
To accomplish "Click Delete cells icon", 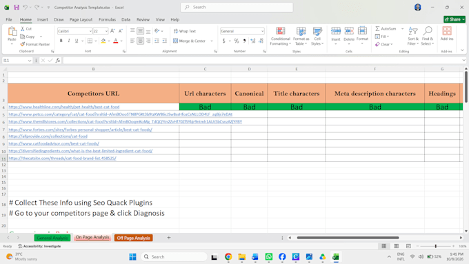I will pos(349,31).
